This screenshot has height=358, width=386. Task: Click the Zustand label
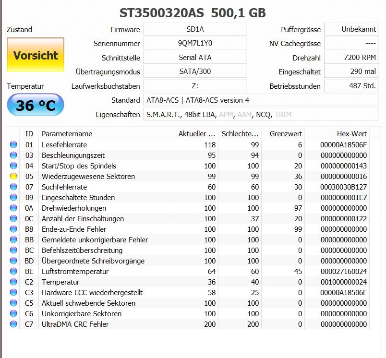(19, 30)
